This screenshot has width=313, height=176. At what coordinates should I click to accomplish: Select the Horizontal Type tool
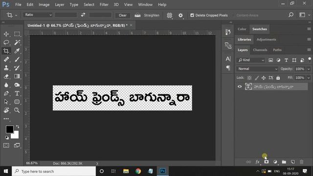(x=17, y=93)
